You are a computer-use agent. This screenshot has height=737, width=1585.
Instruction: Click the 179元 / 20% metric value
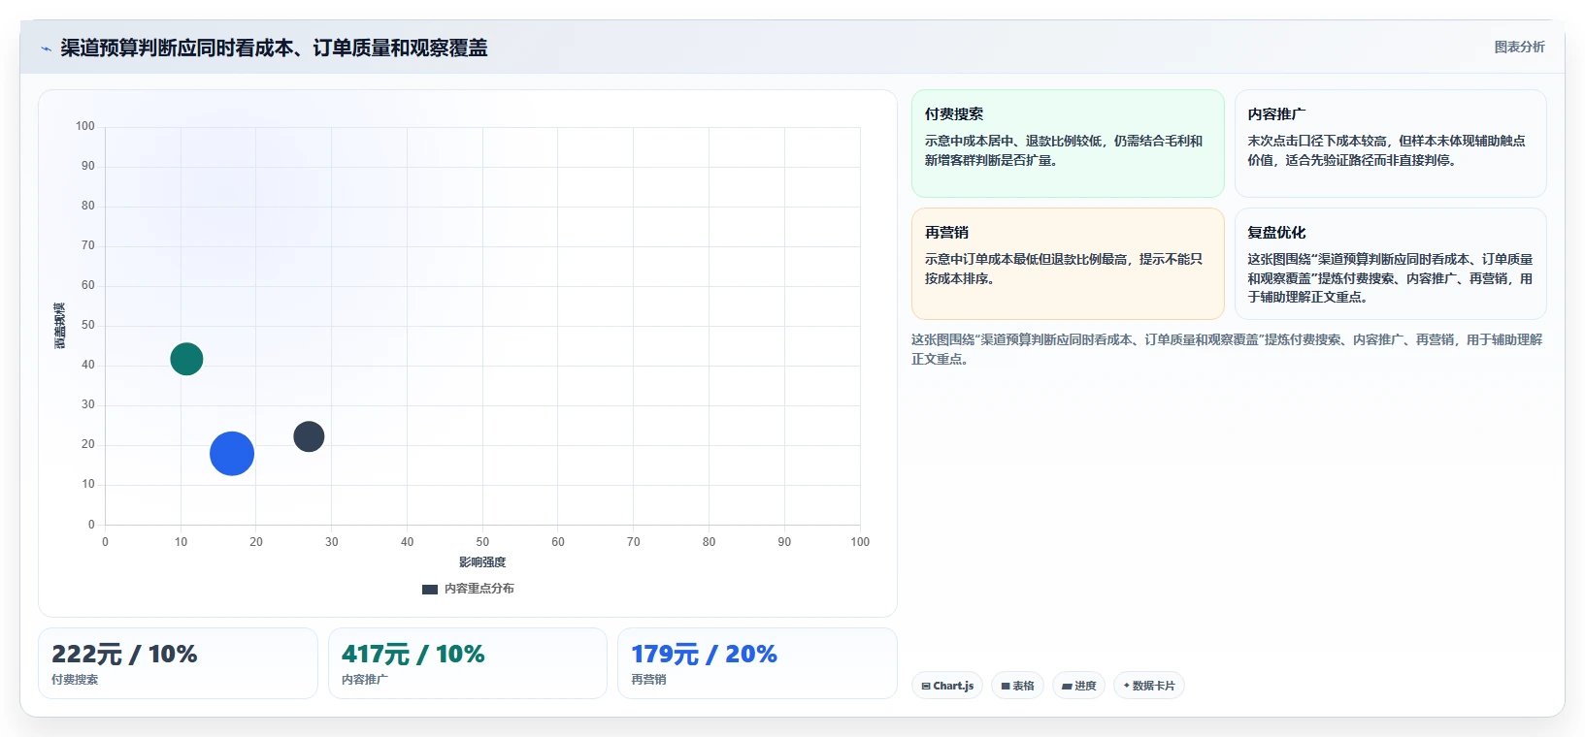(x=704, y=655)
